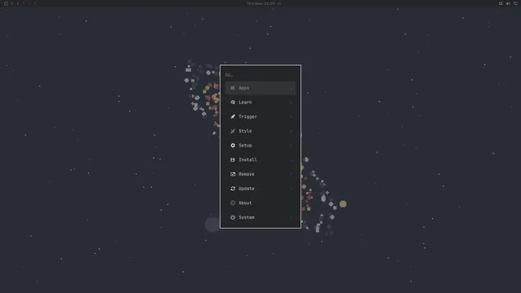
Task: Click the Learn chat-bubble icon
Action: (x=233, y=103)
